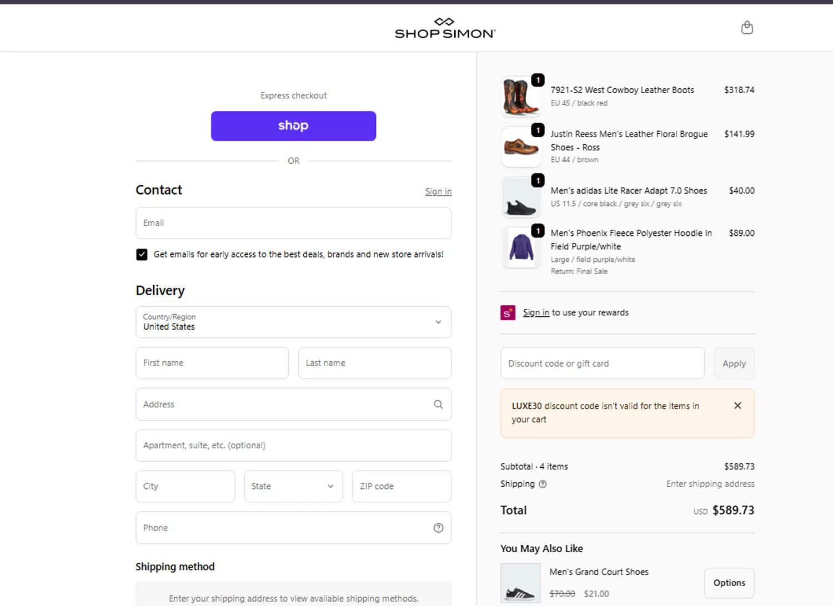Open the shopping bag cart icon
833x606 pixels.
click(747, 27)
